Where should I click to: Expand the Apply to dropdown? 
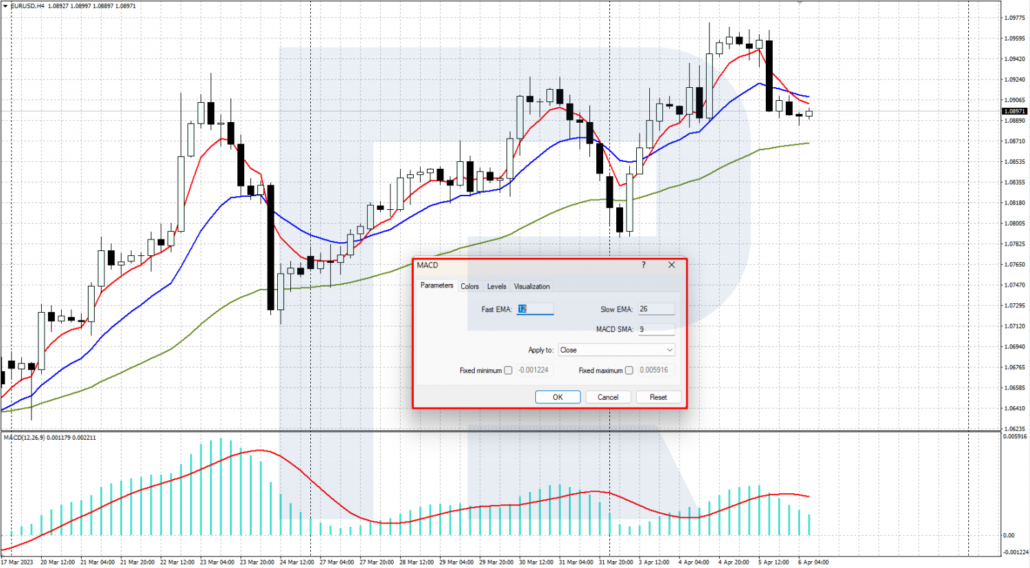(616, 350)
